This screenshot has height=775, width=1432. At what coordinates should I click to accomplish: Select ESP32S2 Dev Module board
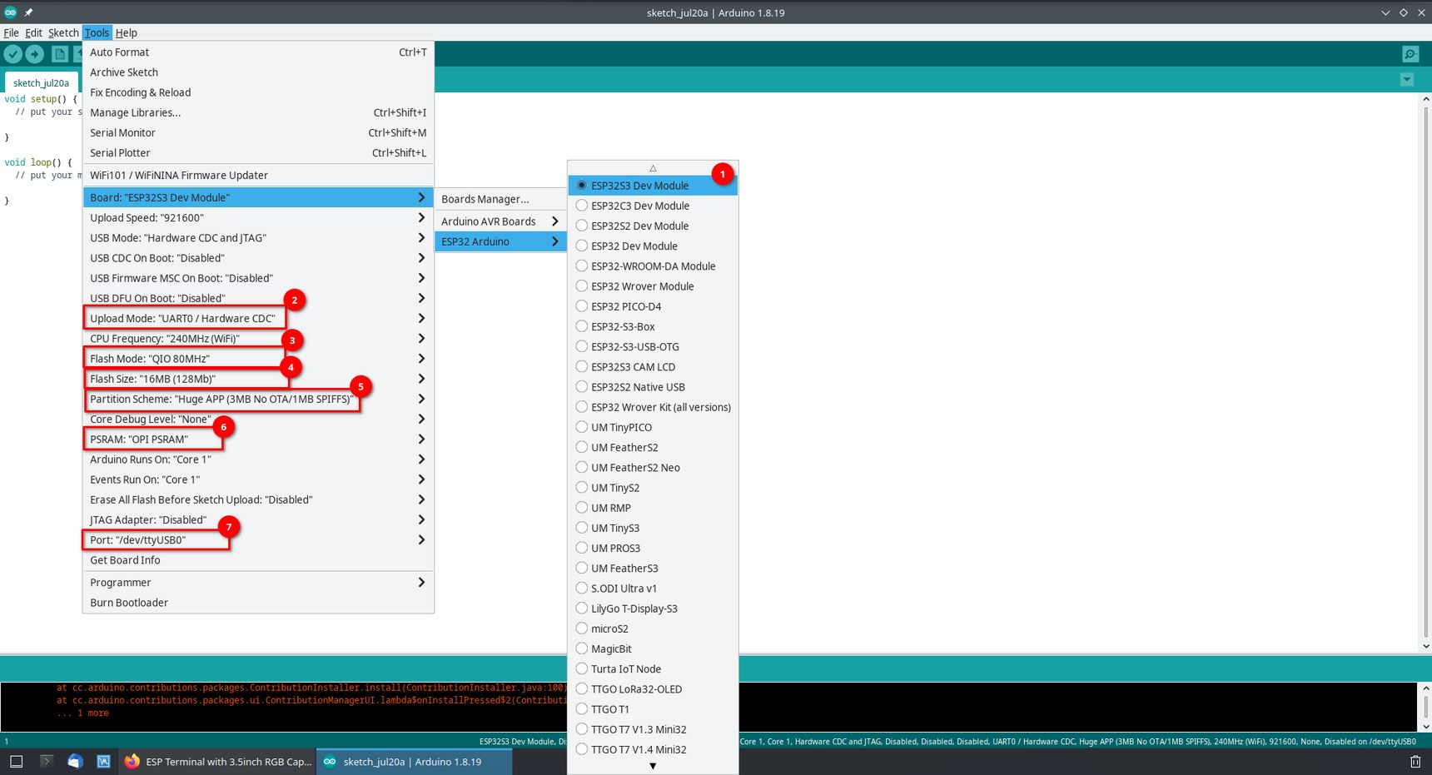653,226
